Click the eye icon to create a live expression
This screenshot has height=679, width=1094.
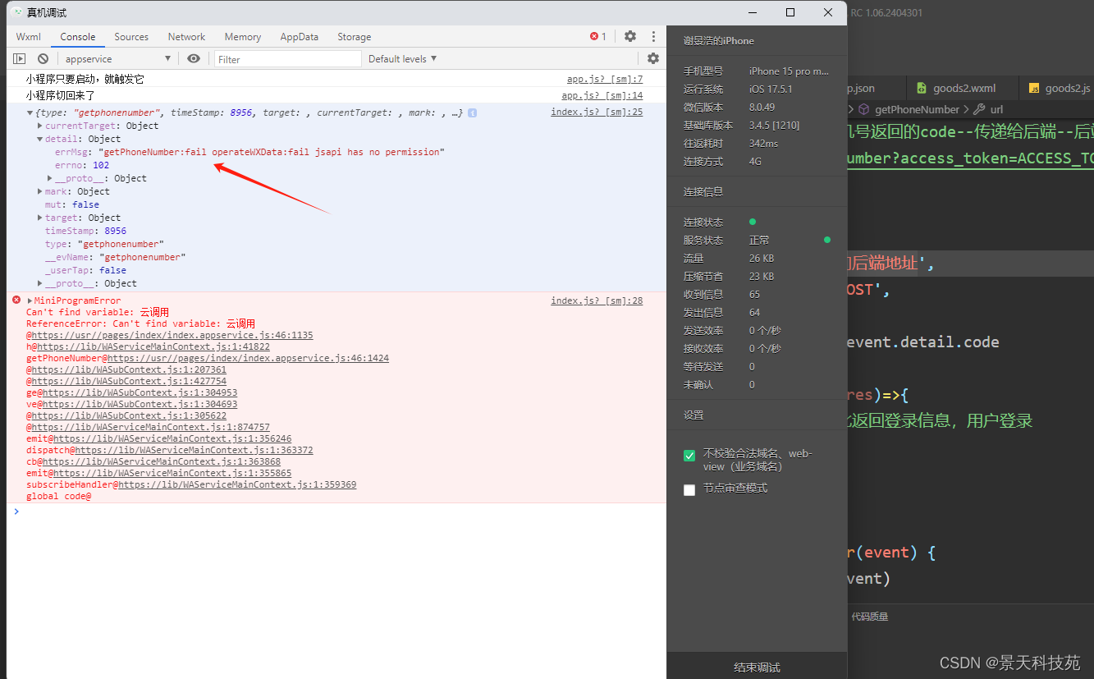(194, 59)
